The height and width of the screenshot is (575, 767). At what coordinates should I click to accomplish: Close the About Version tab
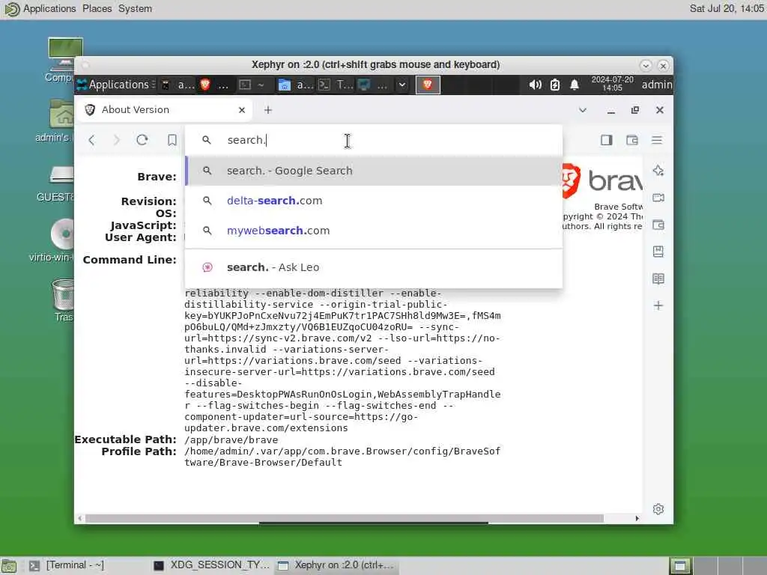242,110
